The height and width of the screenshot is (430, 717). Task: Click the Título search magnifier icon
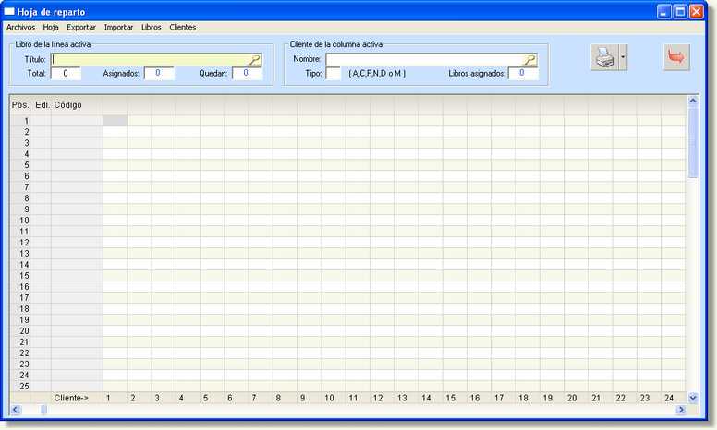point(254,60)
